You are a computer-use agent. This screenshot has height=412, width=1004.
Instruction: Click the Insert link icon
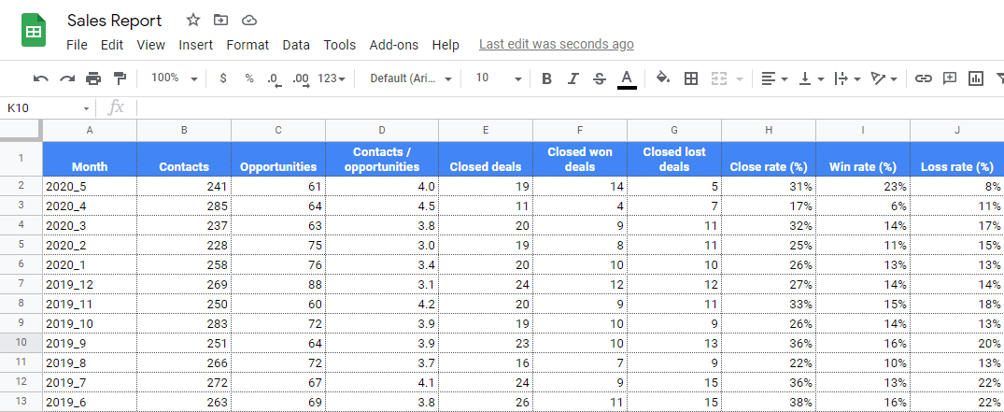[x=923, y=78]
